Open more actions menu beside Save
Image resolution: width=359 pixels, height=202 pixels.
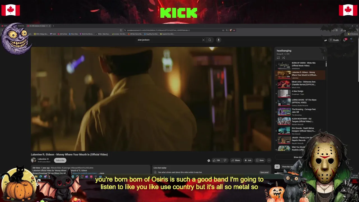coord(269,160)
